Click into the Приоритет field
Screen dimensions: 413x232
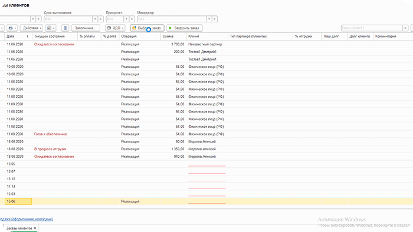[x=115, y=19]
